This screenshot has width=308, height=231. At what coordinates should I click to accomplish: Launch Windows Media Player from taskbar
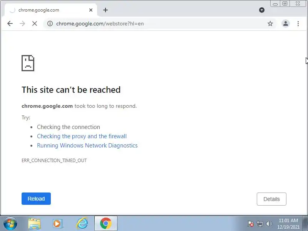click(x=58, y=224)
